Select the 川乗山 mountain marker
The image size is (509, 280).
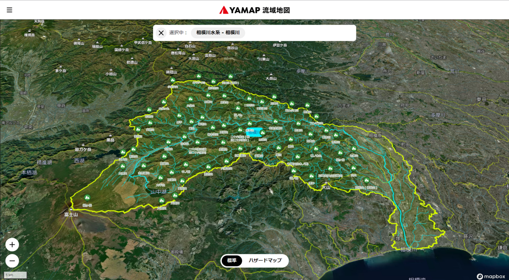[x=264, y=58]
